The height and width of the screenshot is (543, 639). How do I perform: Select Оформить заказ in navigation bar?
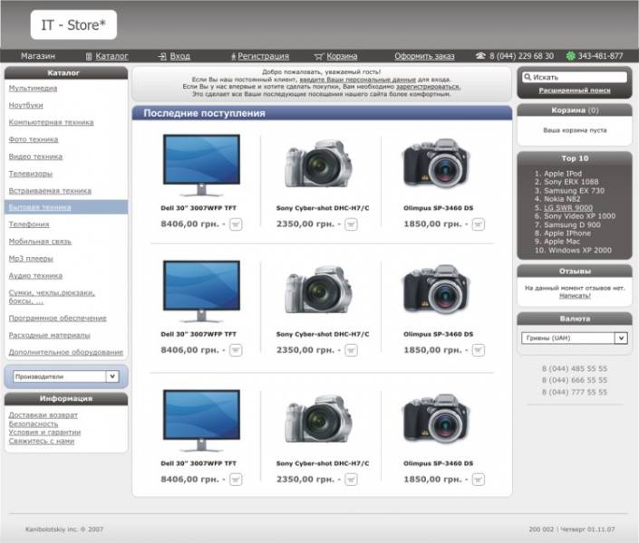click(x=424, y=56)
